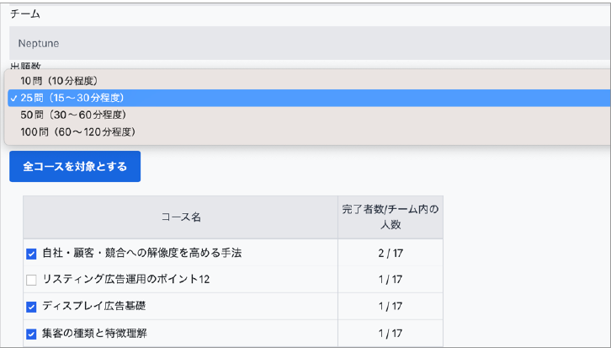Click the 自社・顧客・競合への解像度を高める手法 course name
The width and height of the screenshot is (611, 348).
(x=142, y=253)
